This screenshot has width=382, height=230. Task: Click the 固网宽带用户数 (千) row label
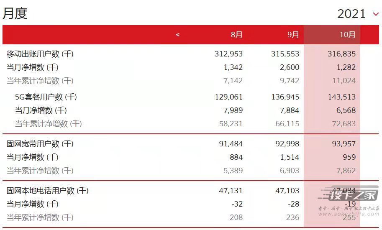[40, 144]
